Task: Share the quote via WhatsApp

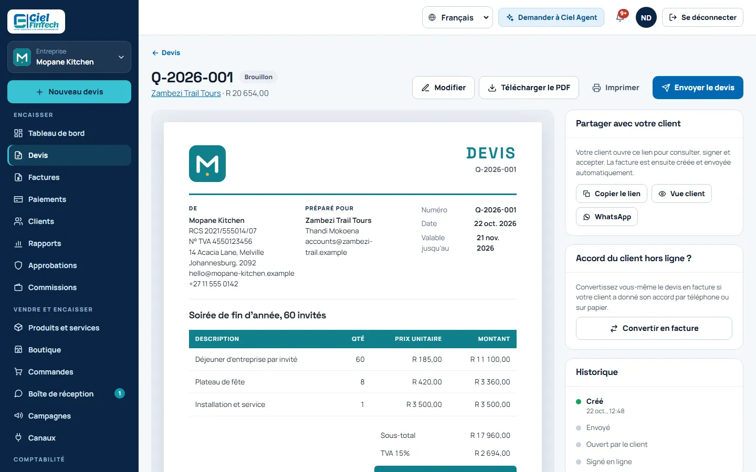Action: (x=607, y=217)
